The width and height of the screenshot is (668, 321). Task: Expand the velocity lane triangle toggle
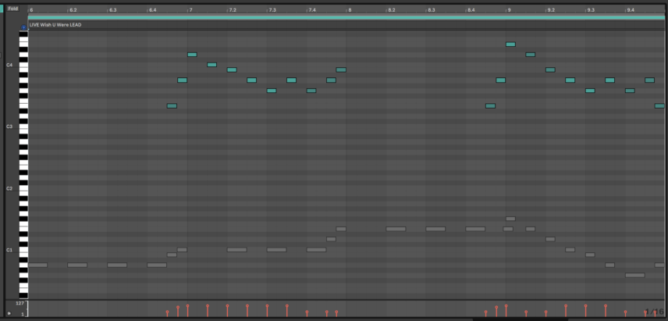pyautogui.click(x=9, y=313)
